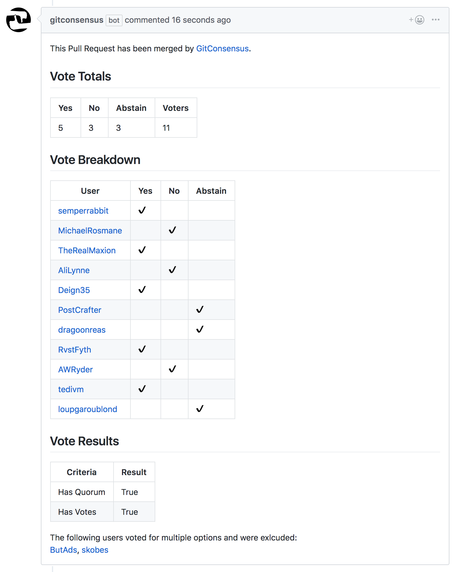Viewport: 457px width, 572px height.
Task: Open semperrabbit's user profile
Action: (x=83, y=210)
